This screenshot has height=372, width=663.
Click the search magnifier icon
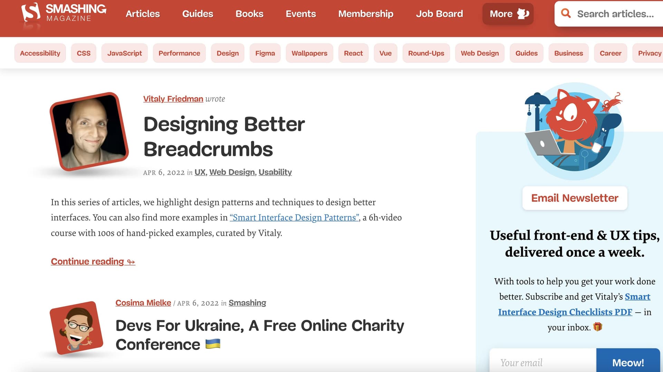[566, 13]
